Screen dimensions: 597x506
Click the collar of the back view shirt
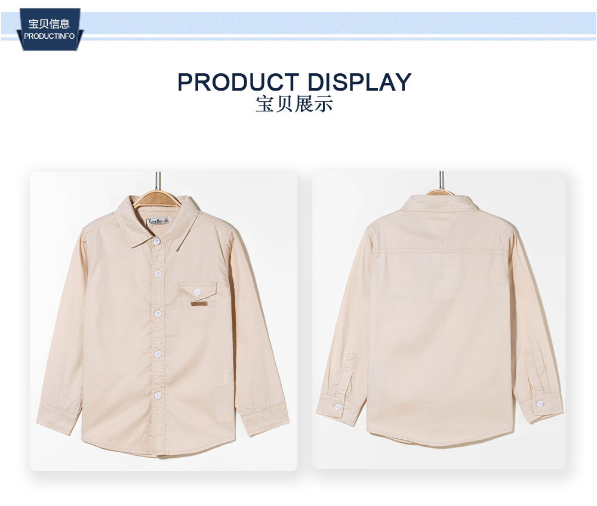pyautogui.click(x=441, y=204)
